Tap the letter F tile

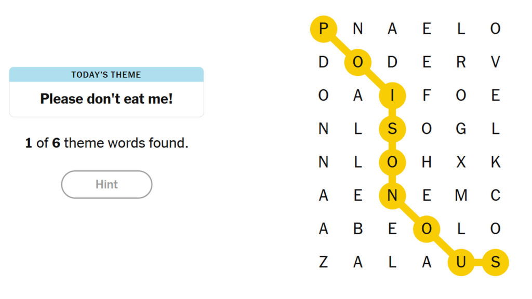pyautogui.click(x=427, y=96)
